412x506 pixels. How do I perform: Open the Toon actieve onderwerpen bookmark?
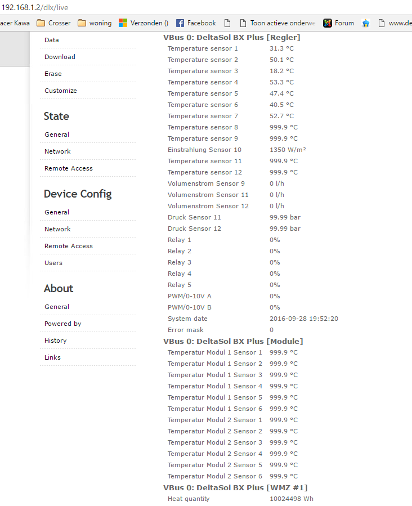[x=277, y=23]
